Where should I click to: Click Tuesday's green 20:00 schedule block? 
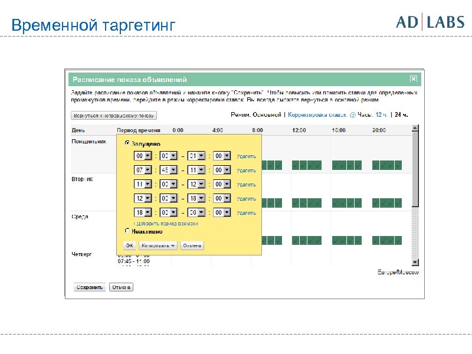(387, 202)
